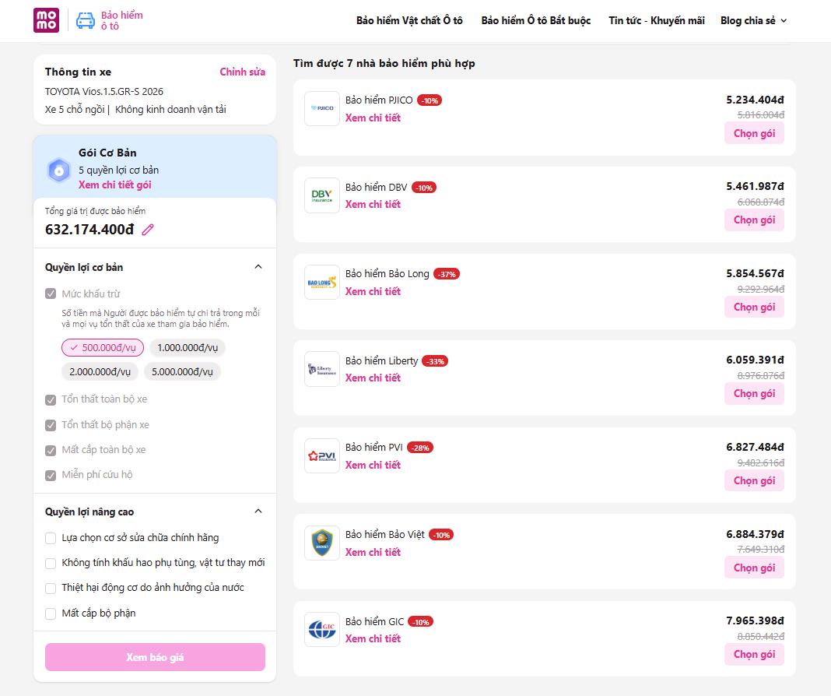The image size is (831, 696).
Task: Click the Liberty insurer logo
Action: (321, 369)
